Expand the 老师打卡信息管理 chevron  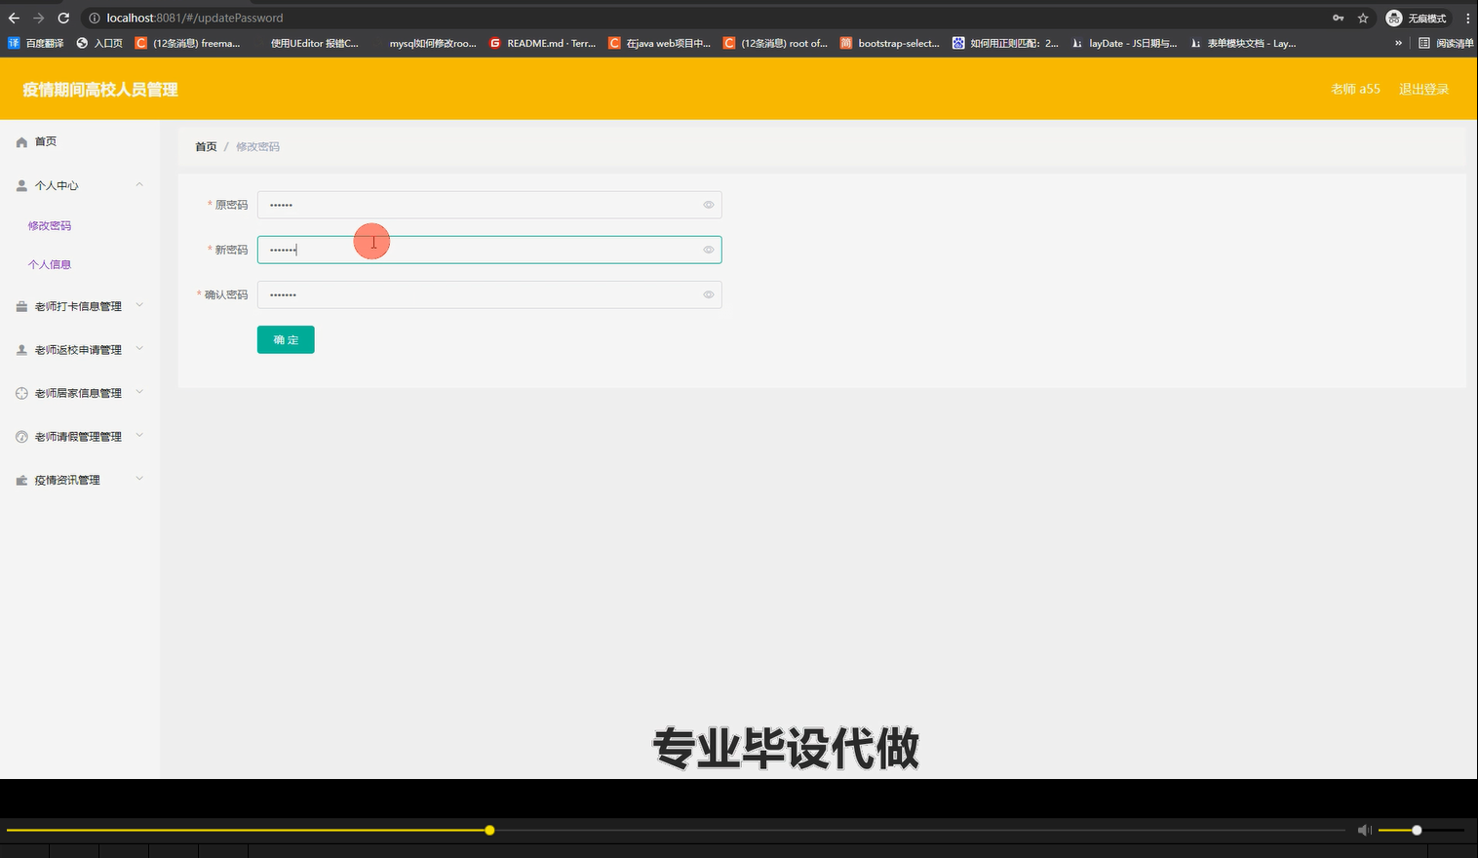[139, 305]
